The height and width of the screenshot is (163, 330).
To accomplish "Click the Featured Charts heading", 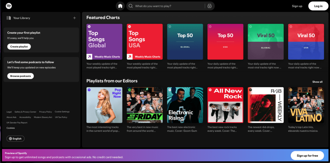I will pos(103,18).
